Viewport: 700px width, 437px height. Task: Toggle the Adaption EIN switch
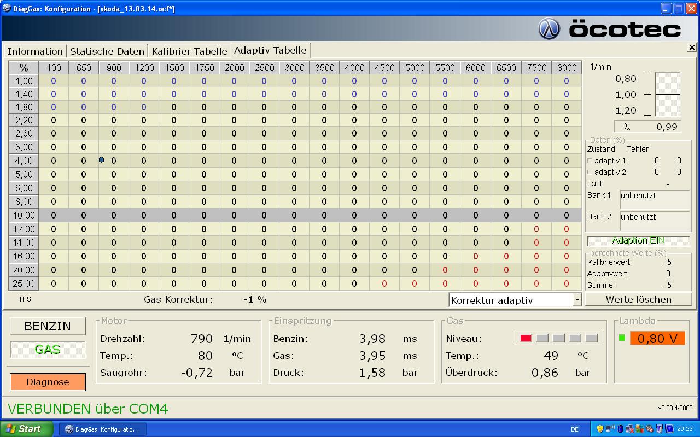(638, 241)
